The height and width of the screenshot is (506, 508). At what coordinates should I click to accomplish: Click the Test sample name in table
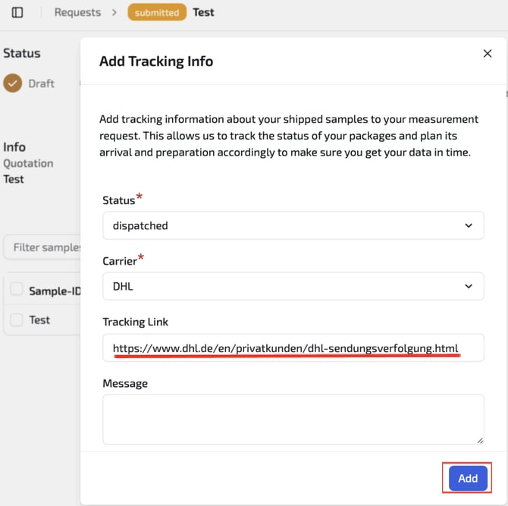click(39, 320)
